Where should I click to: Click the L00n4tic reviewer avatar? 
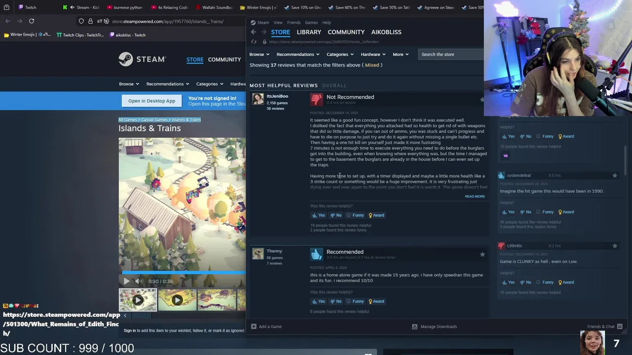coord(502,246)
